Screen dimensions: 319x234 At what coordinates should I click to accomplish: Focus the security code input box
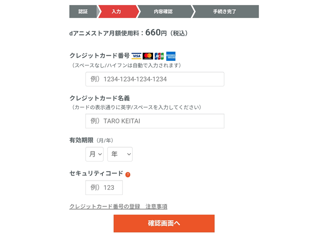pos(104,187)
